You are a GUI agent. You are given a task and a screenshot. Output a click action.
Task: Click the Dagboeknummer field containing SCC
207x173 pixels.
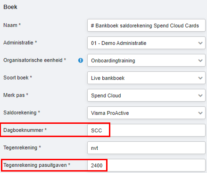point(146,130)
